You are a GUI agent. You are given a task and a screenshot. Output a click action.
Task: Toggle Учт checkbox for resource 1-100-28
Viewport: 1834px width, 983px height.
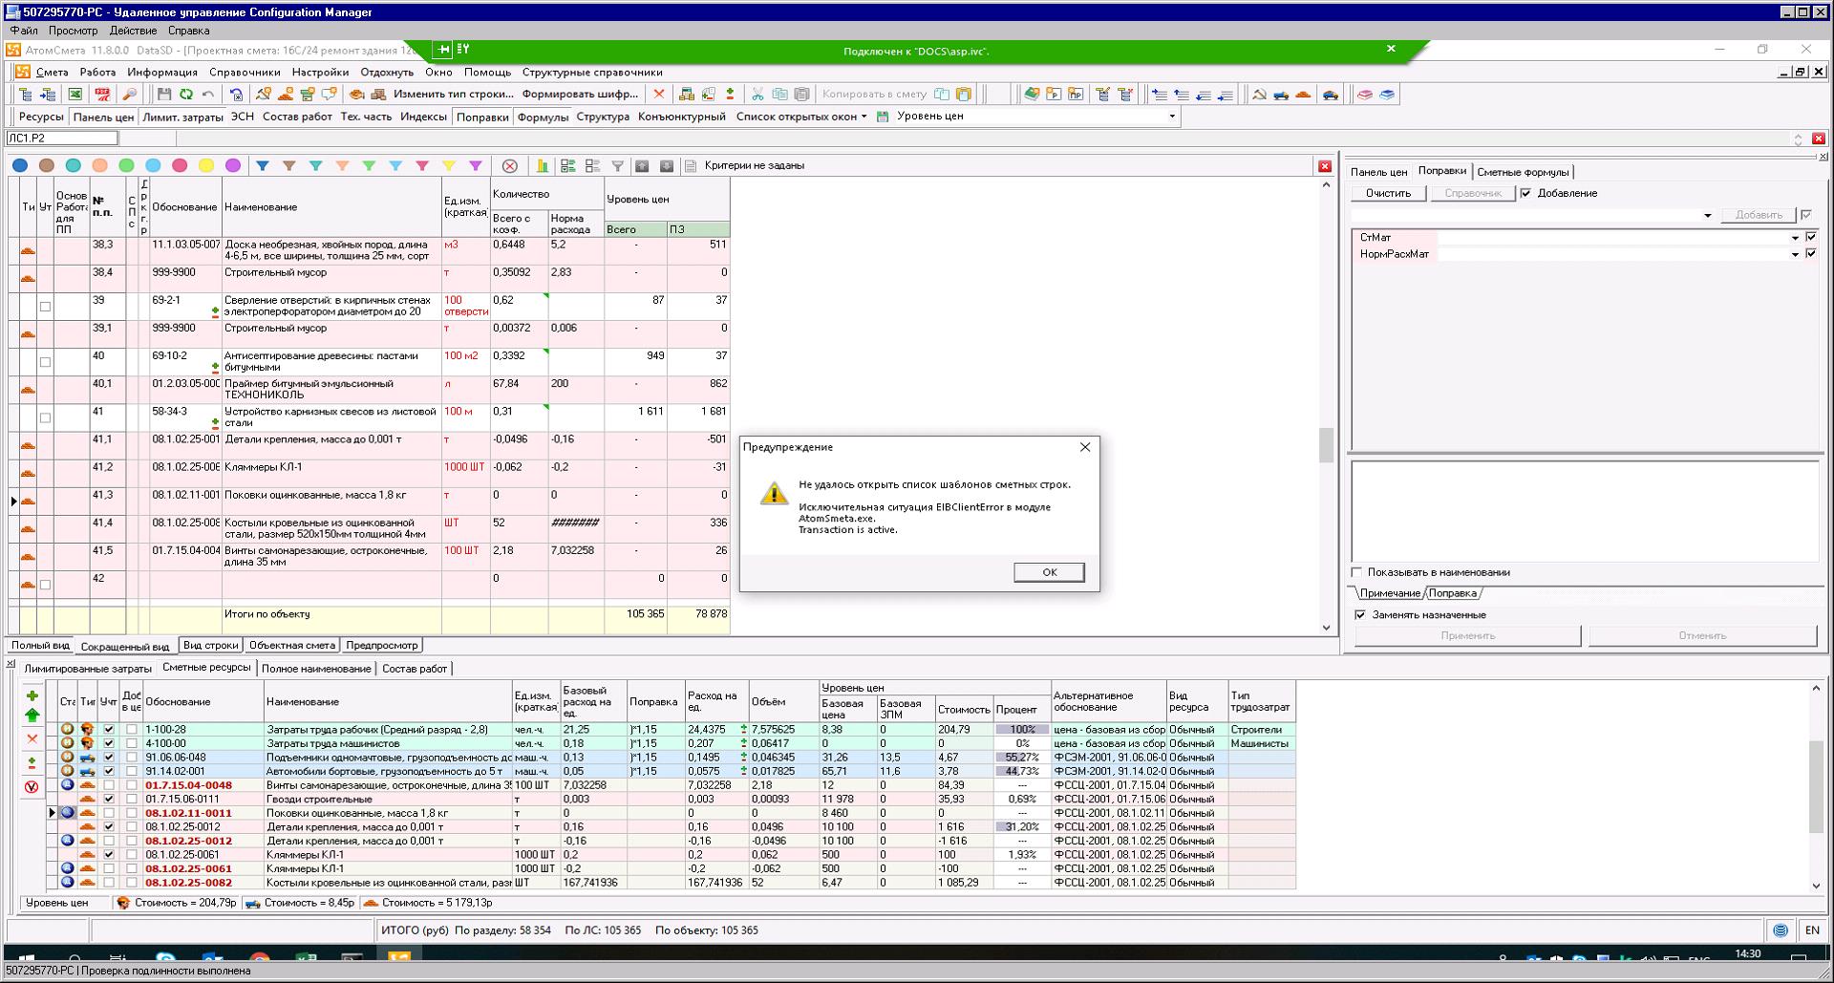click(109, 729)
